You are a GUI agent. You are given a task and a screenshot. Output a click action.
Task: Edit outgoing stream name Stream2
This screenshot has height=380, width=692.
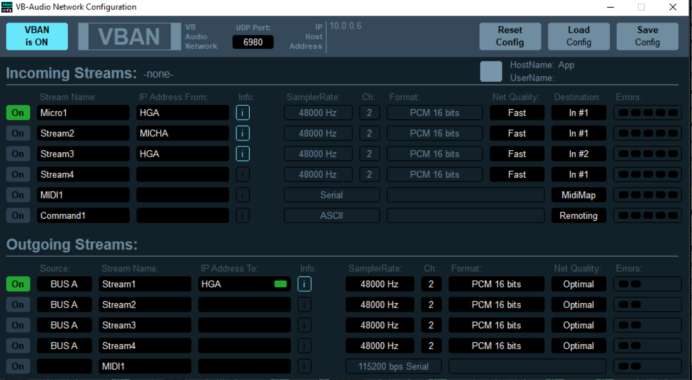click(145, 305)
